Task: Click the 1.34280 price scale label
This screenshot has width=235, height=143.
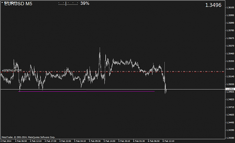Action: [230, 138]
